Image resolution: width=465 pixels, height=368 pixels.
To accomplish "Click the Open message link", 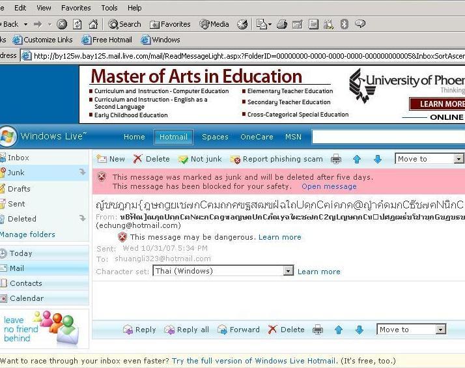I will tap(329, 186).
